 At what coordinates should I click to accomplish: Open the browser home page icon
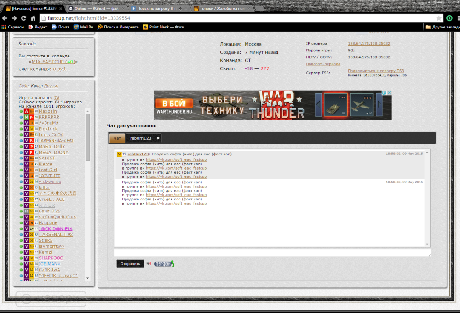33,18
